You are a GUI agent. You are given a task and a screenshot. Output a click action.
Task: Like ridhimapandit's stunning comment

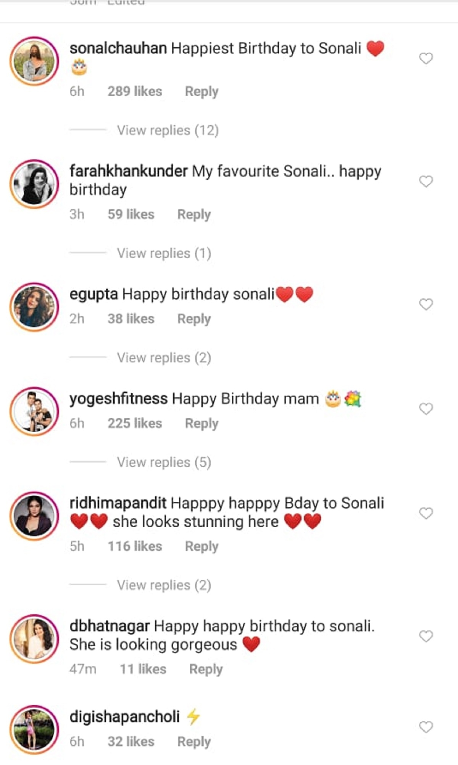point(426,513)
